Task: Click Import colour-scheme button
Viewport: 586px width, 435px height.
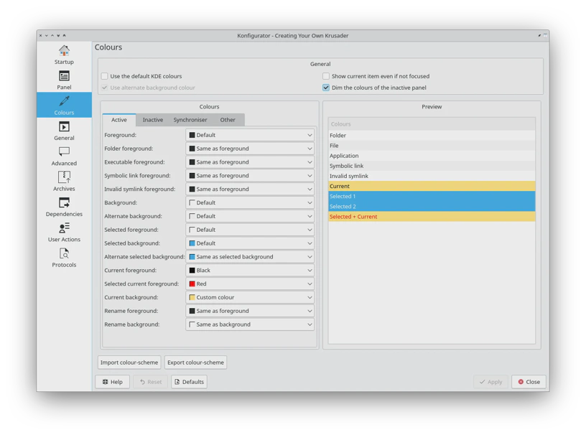Action: click(129, 362)
